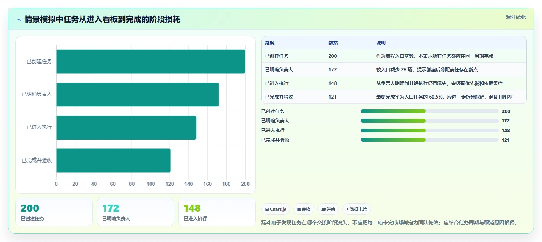The width and height of the screenshot is (542, 242).
Task: Click the 已进入执行 progress bar showing 148
Action: [x=430, y=131]
